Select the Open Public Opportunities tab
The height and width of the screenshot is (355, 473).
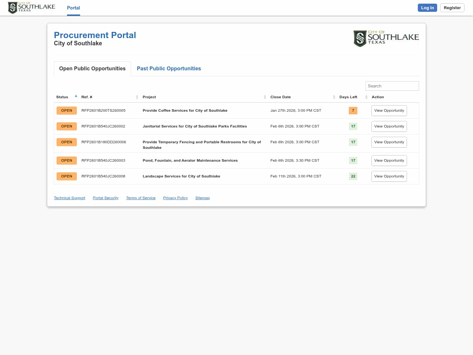92,69
